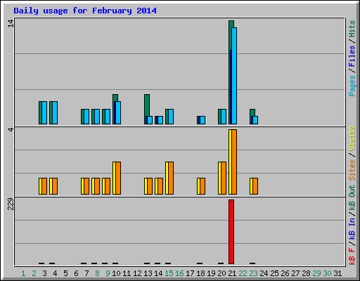Click the chart title 'Daily usage for February 2014'
The image size is (360, 281).
85,11
